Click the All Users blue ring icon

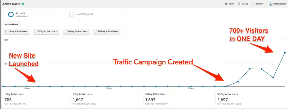11,14
